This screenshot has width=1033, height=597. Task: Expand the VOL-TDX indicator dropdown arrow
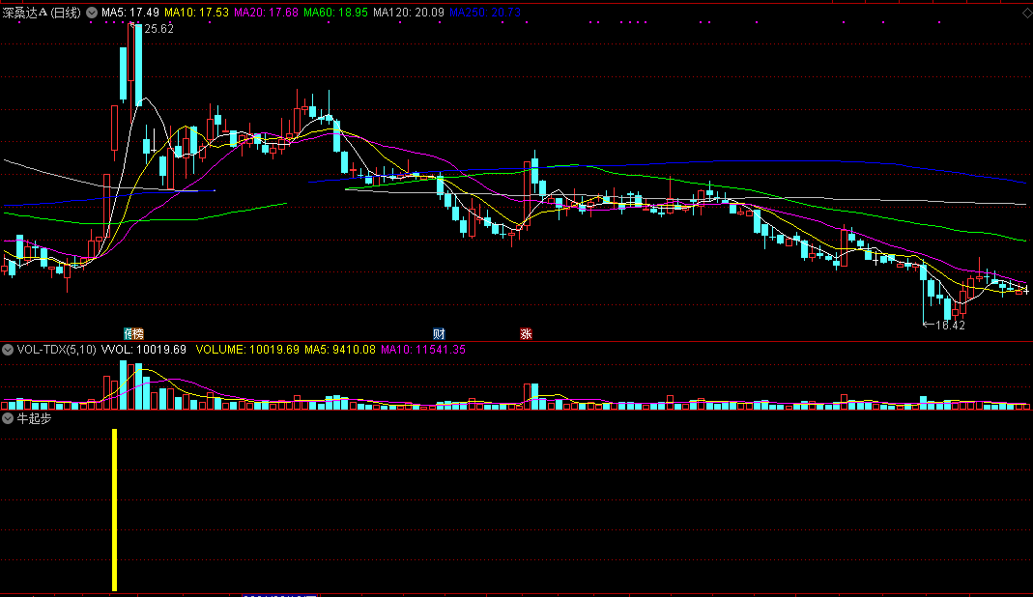(7, 350)
